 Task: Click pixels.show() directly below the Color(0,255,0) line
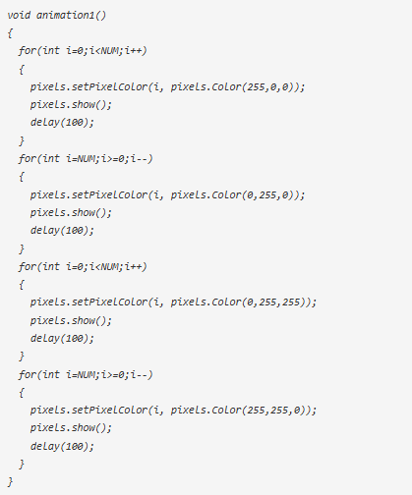tap(71, 213)
